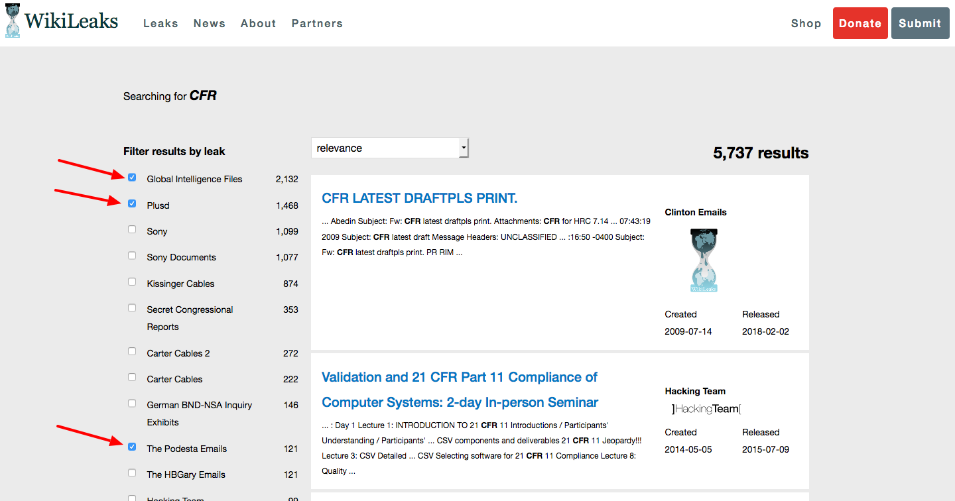Viewport: 955px width, 501px height.
Task: Click the Sony Documents label
Action: point(181,257)
